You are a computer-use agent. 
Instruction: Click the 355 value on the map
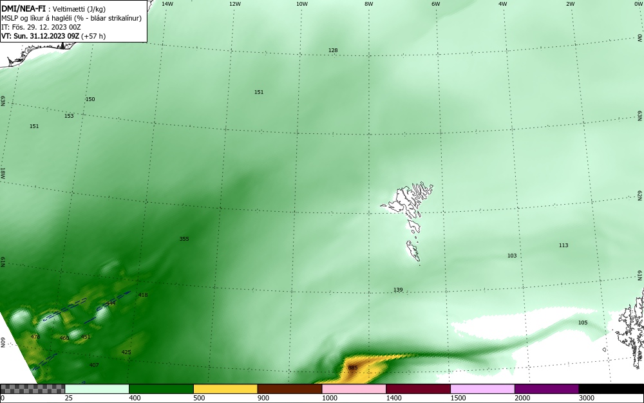(x=184, y=239)
